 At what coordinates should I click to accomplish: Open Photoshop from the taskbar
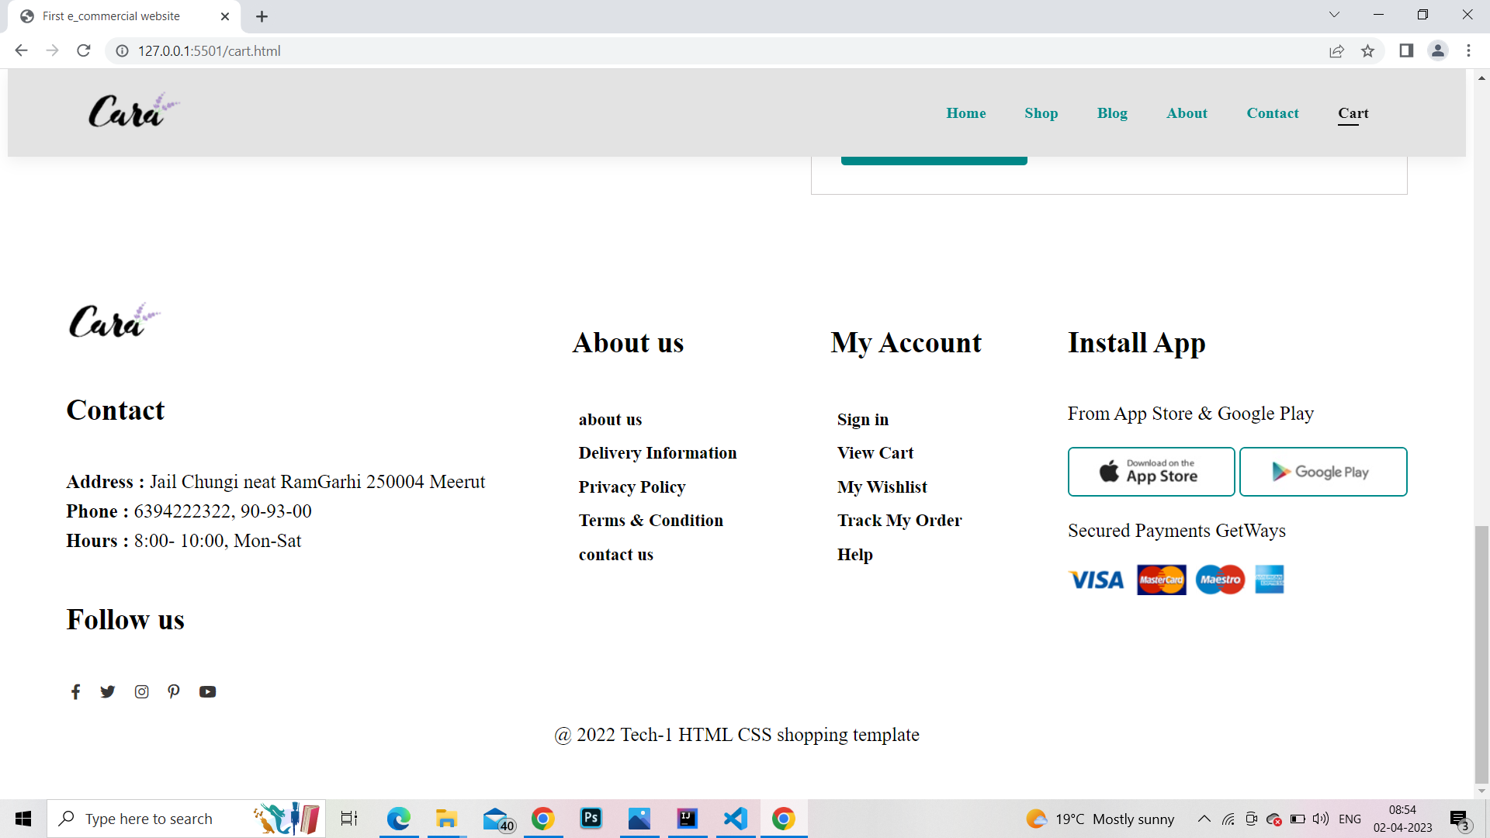(591, 819)
